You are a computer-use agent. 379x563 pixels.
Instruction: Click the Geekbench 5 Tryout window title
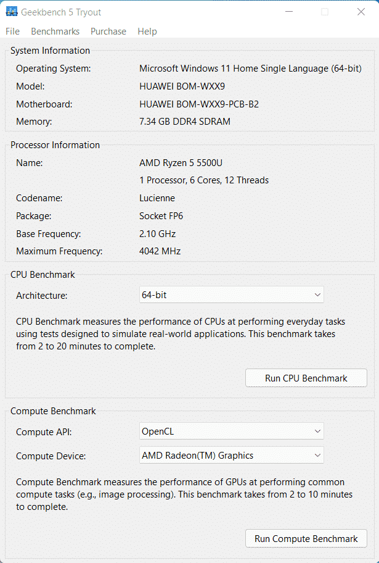pyautogui.click(x=61, y=12)
